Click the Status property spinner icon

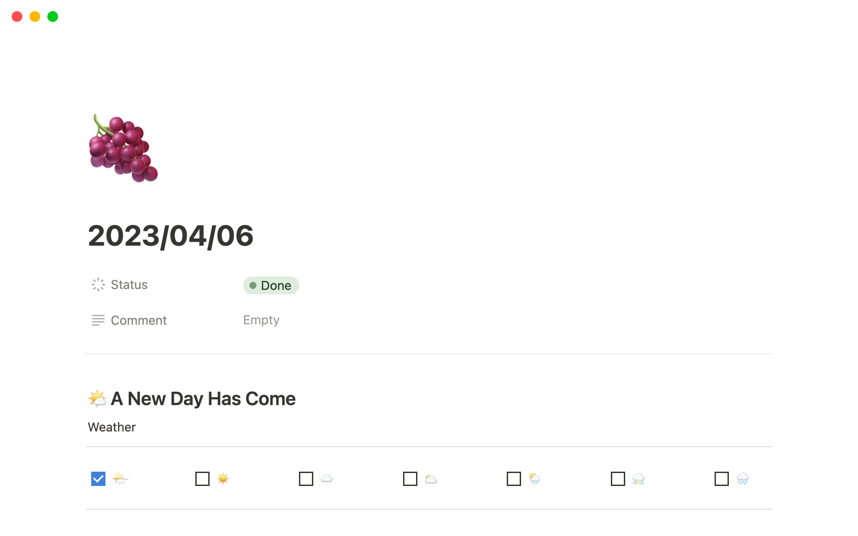[98, 285]
